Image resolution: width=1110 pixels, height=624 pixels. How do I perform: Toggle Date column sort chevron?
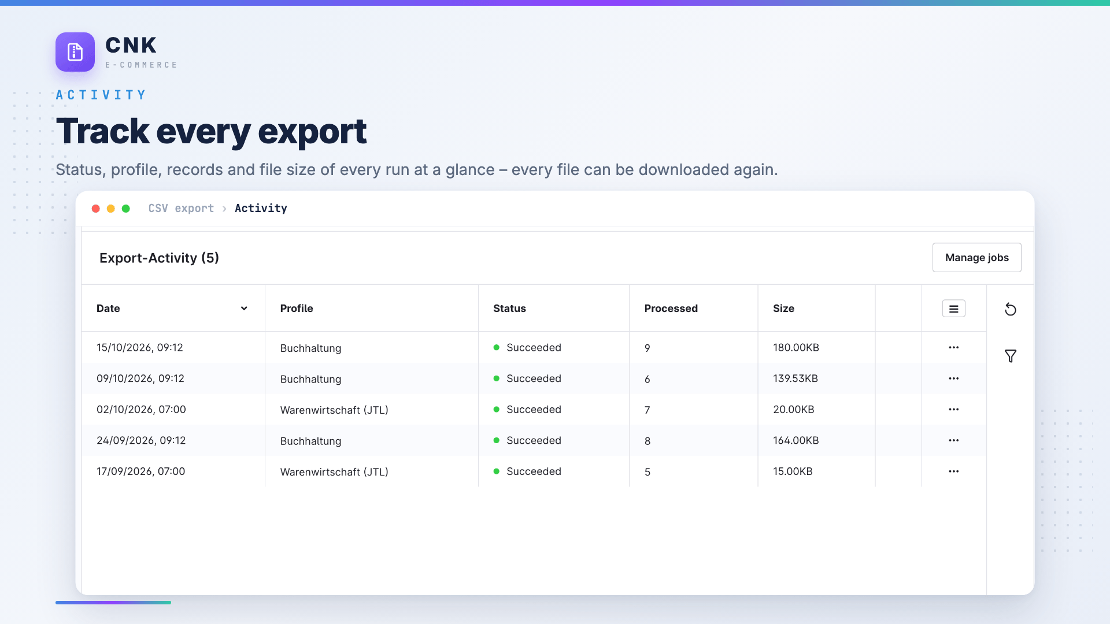click(x=244, y=309)
